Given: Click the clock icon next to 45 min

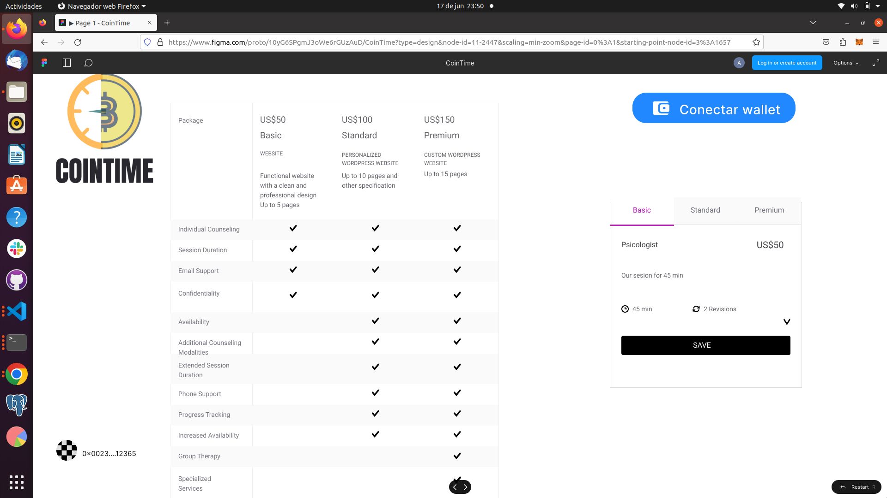Looking at the screenshot, I should click(625, 309).
